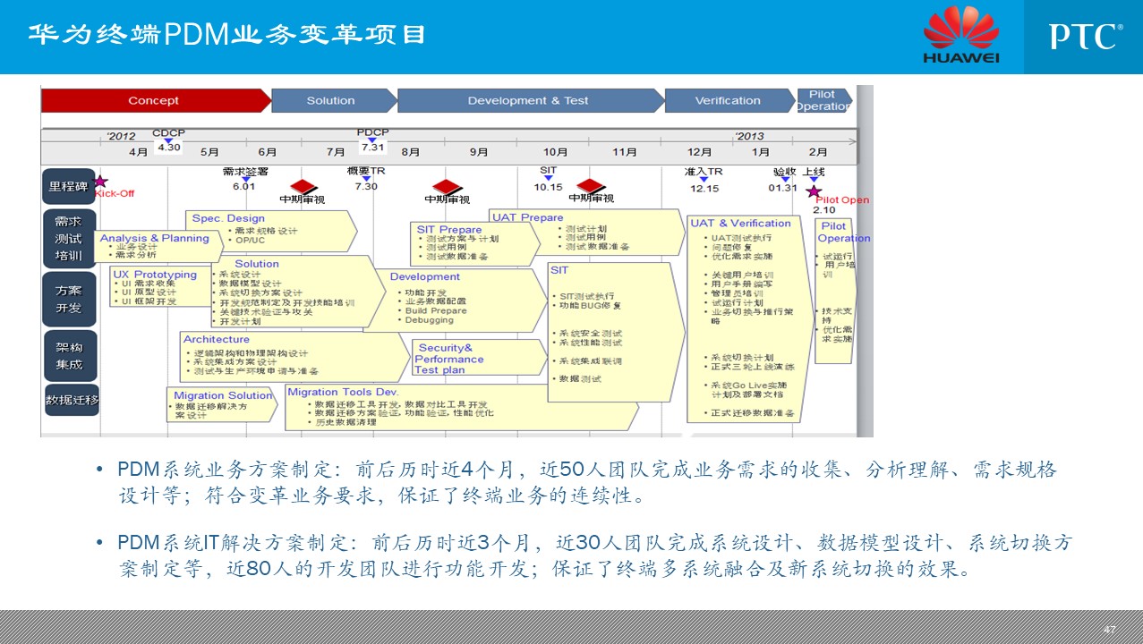
Task: Click the blue triangle marker under CDCP
Action: pos(168,140)
